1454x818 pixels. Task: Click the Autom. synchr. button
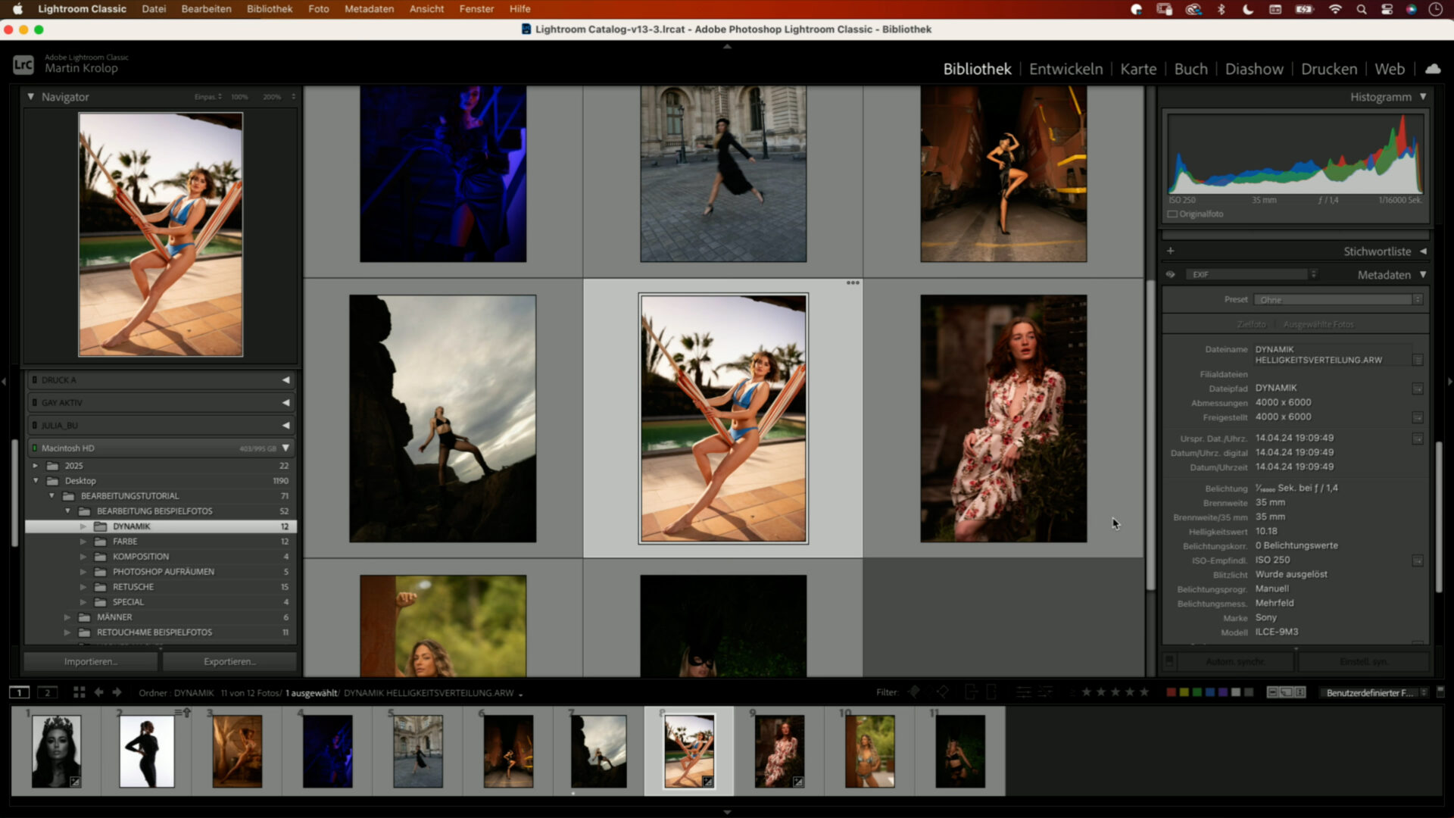pyautogui.click(x=1235, y=661)
